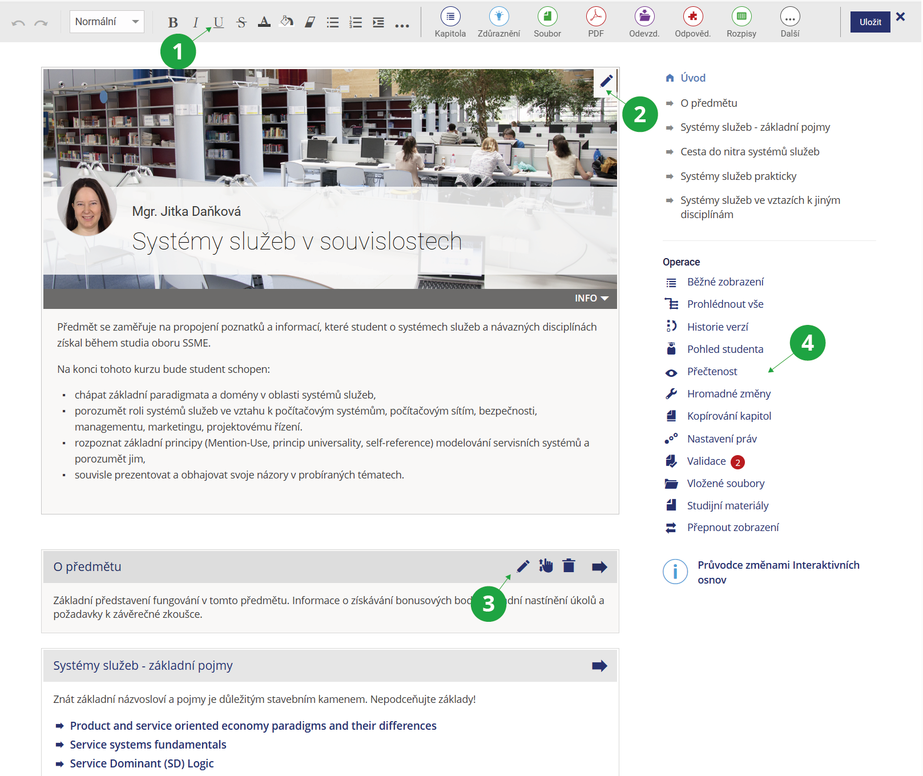The image size is (923, 776).
Task: Delete the O předmětu chapter with trash icon
Action: tap(569, 566)
